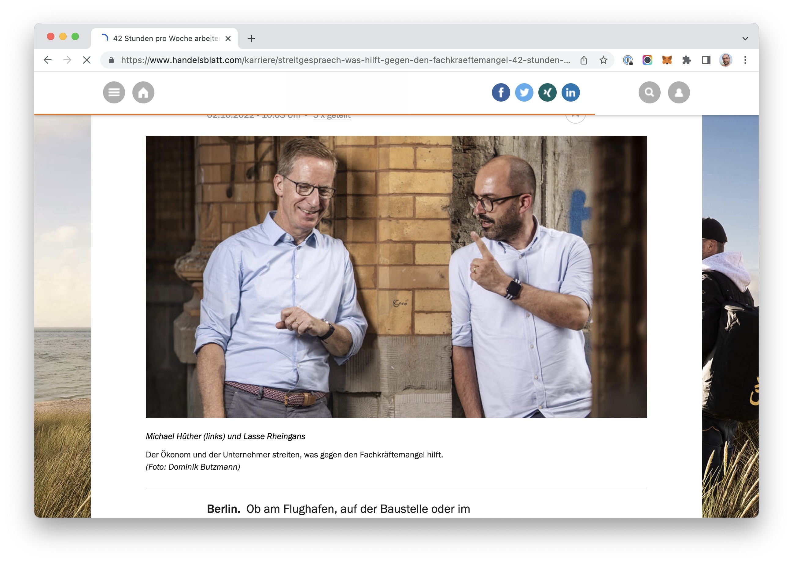Image resolution: width=793 pixels, height=563 pixels.
Task: Share article on Xing
Action: [547, 93]
